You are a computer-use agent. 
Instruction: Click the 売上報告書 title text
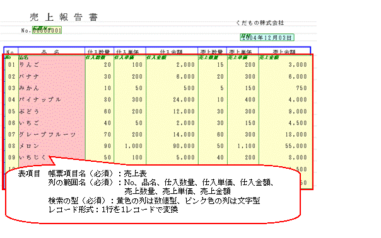64,17
